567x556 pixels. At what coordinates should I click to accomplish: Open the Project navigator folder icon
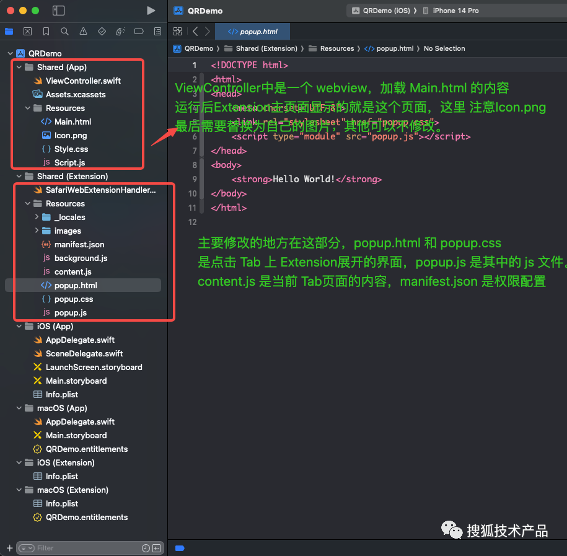pyautogui.click(x=9, y=32)
